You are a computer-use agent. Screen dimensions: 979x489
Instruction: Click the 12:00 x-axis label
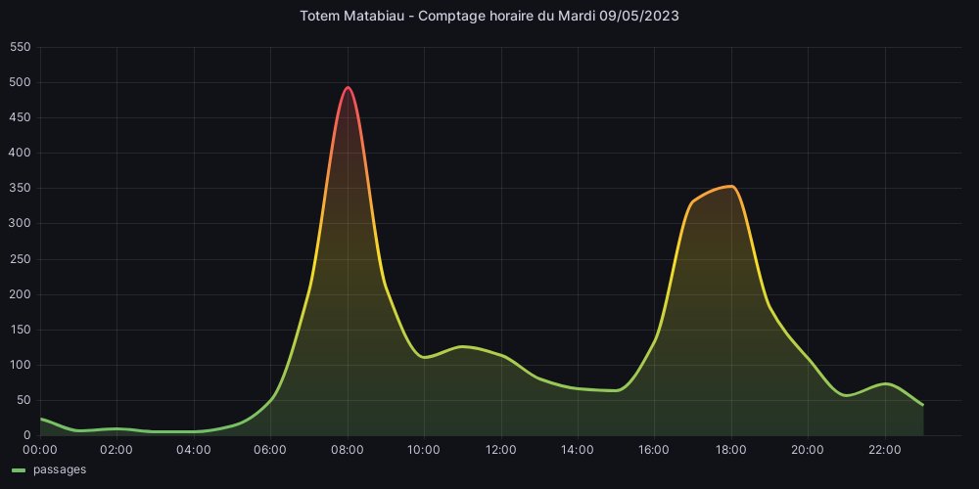(500, 449)
